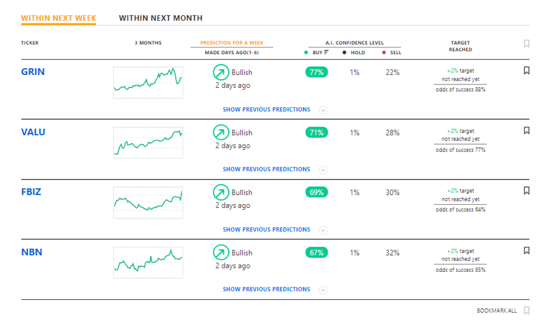The height and width of the screenshot is (326, 544).
Task: Click the Bullish arrow icon for NBN
Action: coord(221,253)
